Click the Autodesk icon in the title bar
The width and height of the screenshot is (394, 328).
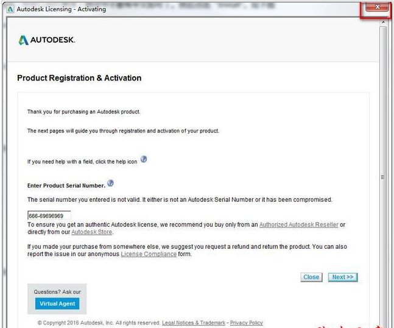(x=10, y=9)
